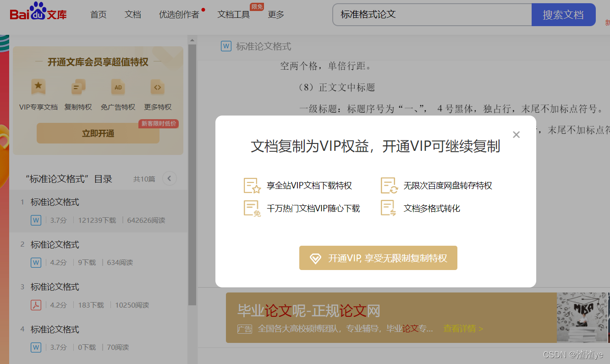Click 10250阅读 text
Screen dimensions: 610x364
tap(132, 305)
